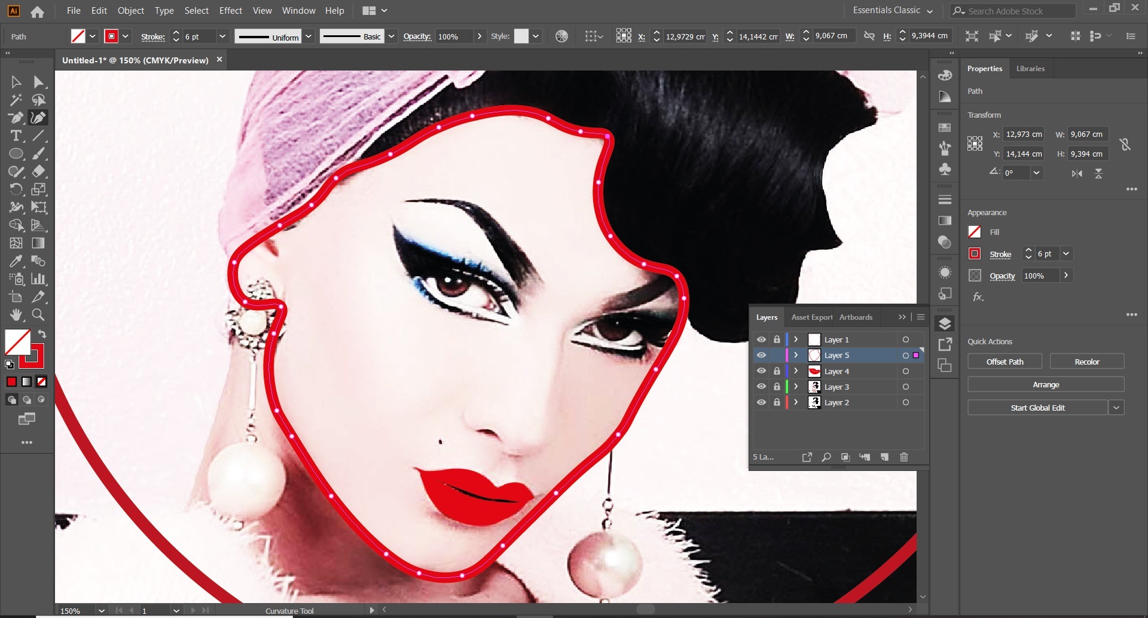The image size is (1148, 618).
Task: Open the Window menu
Action: pos(298,11)
